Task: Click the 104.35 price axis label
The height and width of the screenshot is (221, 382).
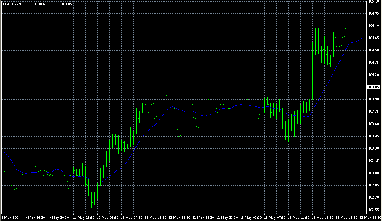Action: point(373,63)
